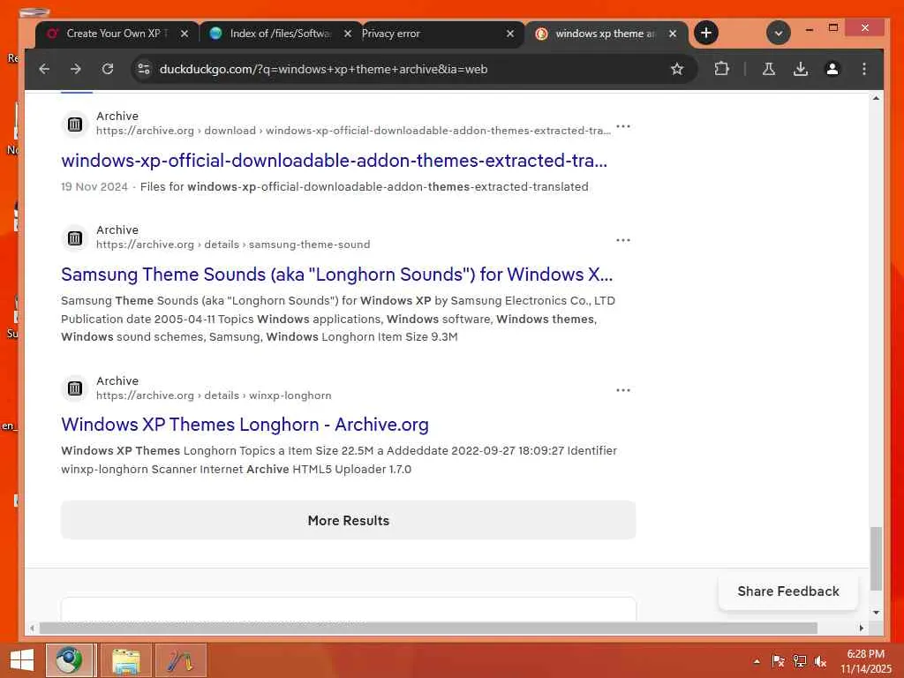Open Action Center flag icon
Image resolution: width=904 pixels, height=678 pixels.
(778, 661)
